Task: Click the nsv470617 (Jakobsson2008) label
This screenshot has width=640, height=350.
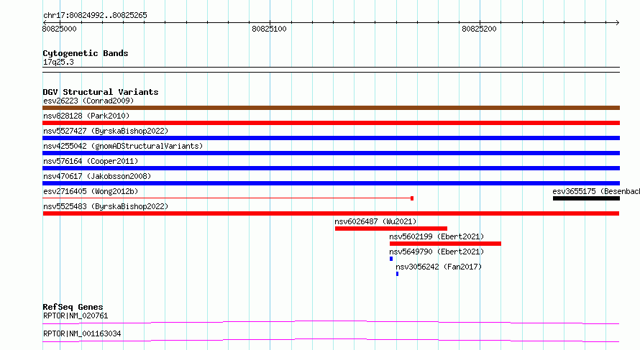Action: 97,176
